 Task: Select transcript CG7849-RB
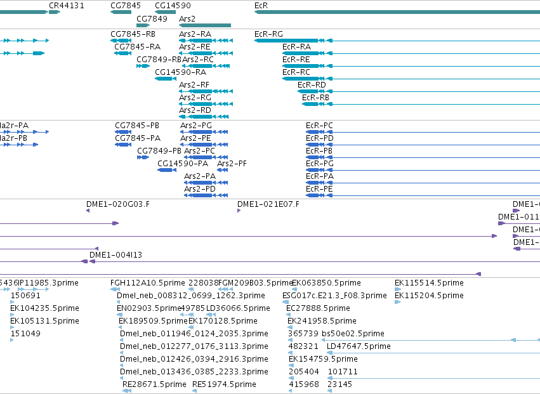(x=159, y=60)
